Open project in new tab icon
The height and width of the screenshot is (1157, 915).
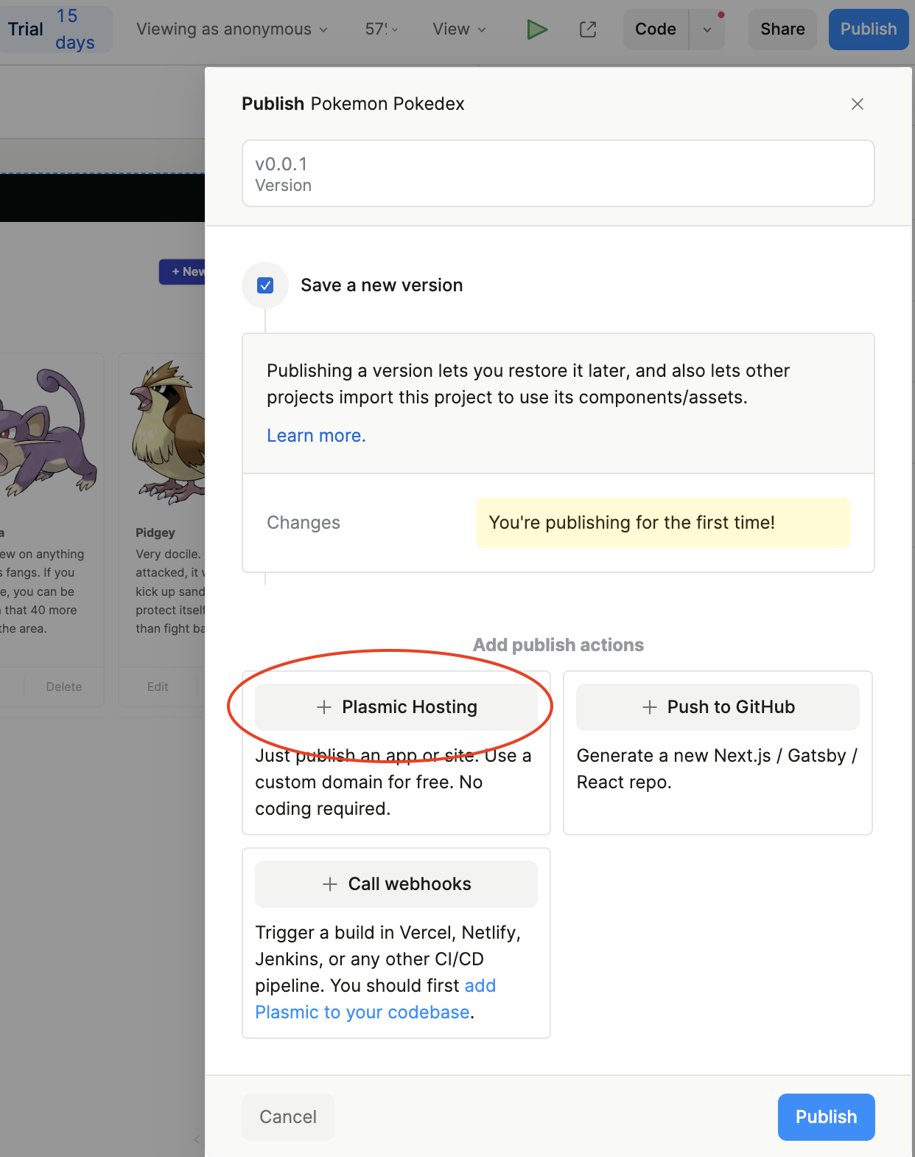tap(588, 29)
